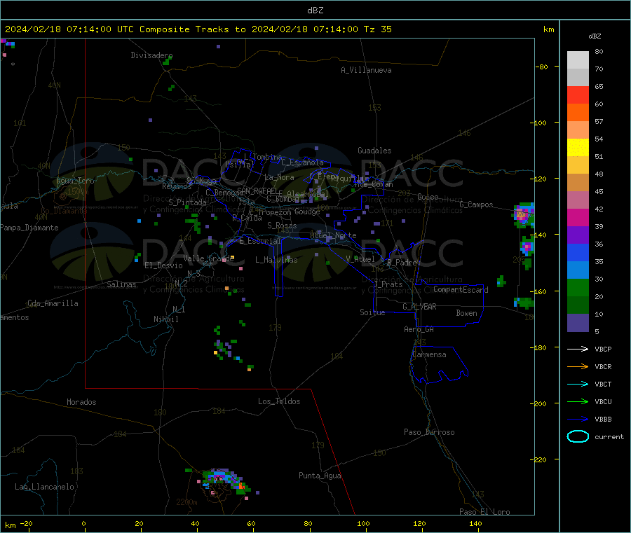Click the orange VBCR arrow in legend
Image resolution: width=631 pixels, height=533 pixels.
[578, 366]
